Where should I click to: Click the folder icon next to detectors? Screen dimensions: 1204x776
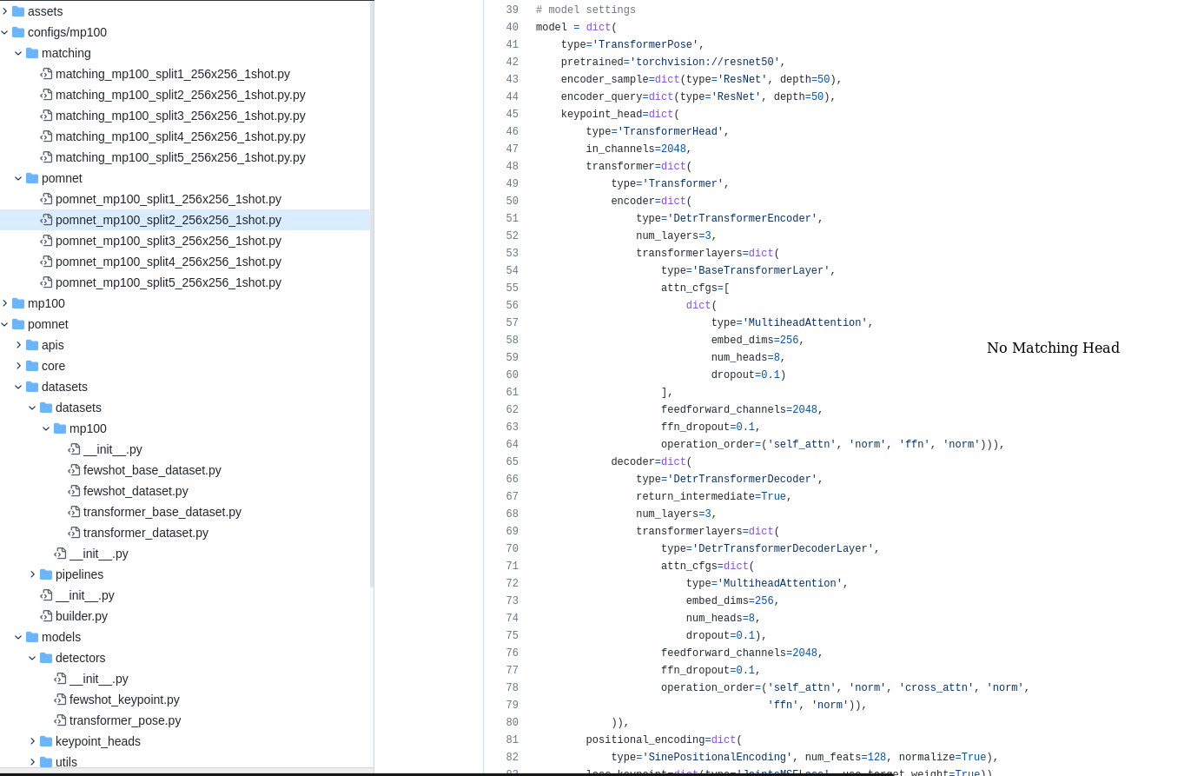pyautogui.click(x=45, y=658)
